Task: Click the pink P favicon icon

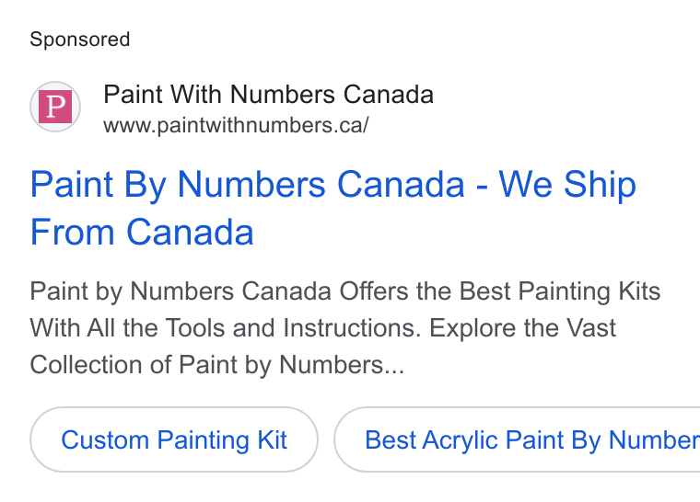Action: [x=55, y=107]
